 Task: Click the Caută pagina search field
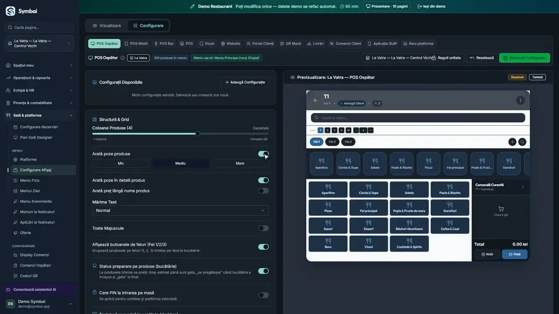tap(39, 27)
